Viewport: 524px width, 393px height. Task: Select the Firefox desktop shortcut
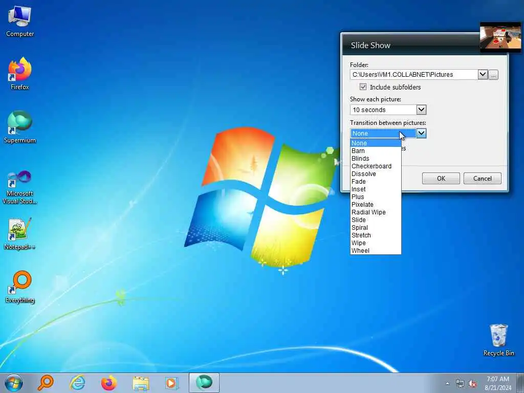tap(20, 74)
